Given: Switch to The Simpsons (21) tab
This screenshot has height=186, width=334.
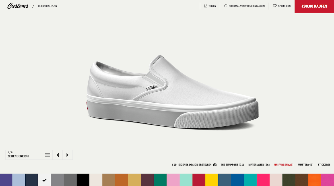Looking at the screenshot, I should (232, 165).
